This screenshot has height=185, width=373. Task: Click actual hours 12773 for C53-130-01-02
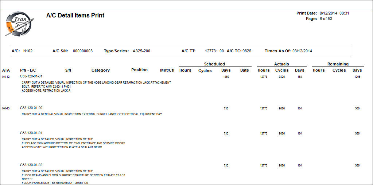click(x=264, y=165)
